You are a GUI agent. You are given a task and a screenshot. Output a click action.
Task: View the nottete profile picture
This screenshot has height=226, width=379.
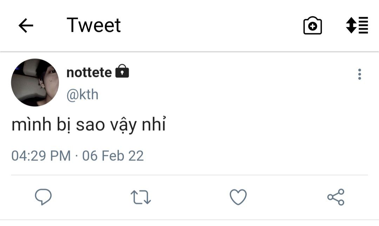[35, 82]
